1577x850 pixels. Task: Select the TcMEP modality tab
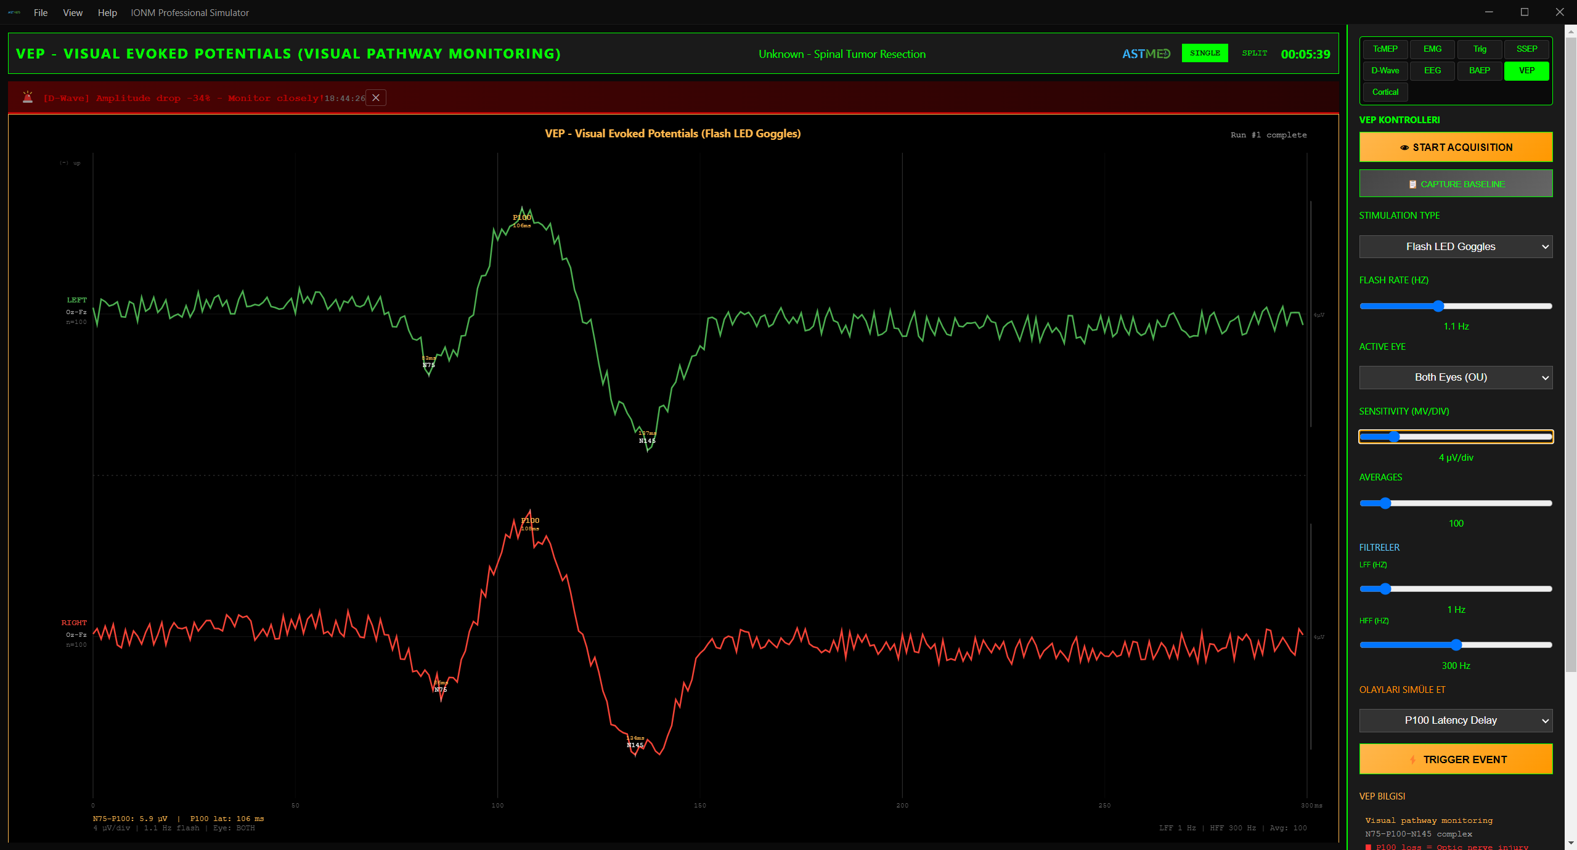[x=1385, y=49]
